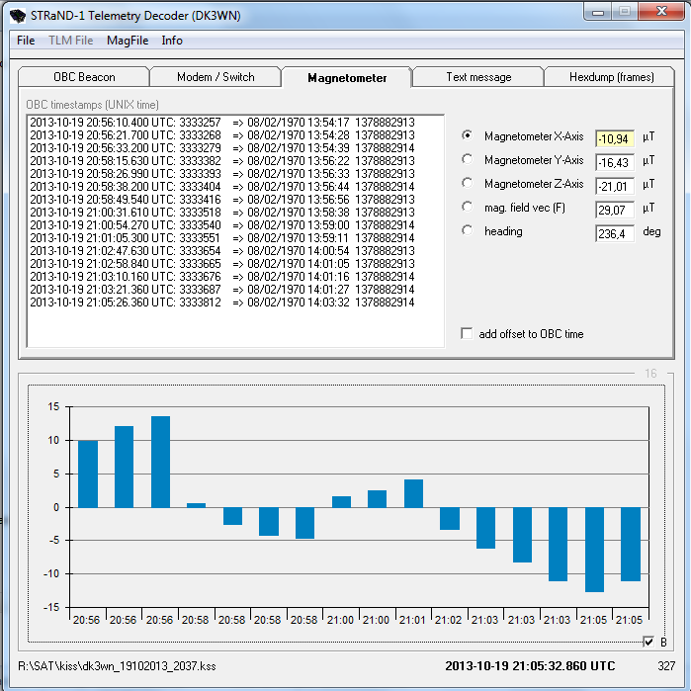Screen dimensions: 691x691
Task: Select Magnetometer X-Axis radio button
Action: (468, 135)
